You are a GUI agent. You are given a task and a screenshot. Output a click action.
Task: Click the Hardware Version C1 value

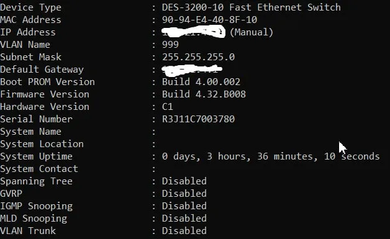pyautogui.click(x=168, y=106)
